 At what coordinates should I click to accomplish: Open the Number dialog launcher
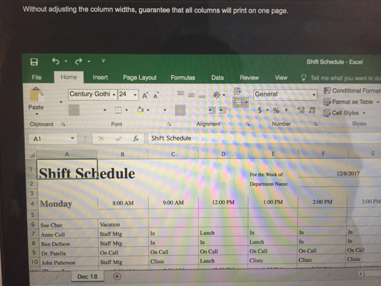316,124
